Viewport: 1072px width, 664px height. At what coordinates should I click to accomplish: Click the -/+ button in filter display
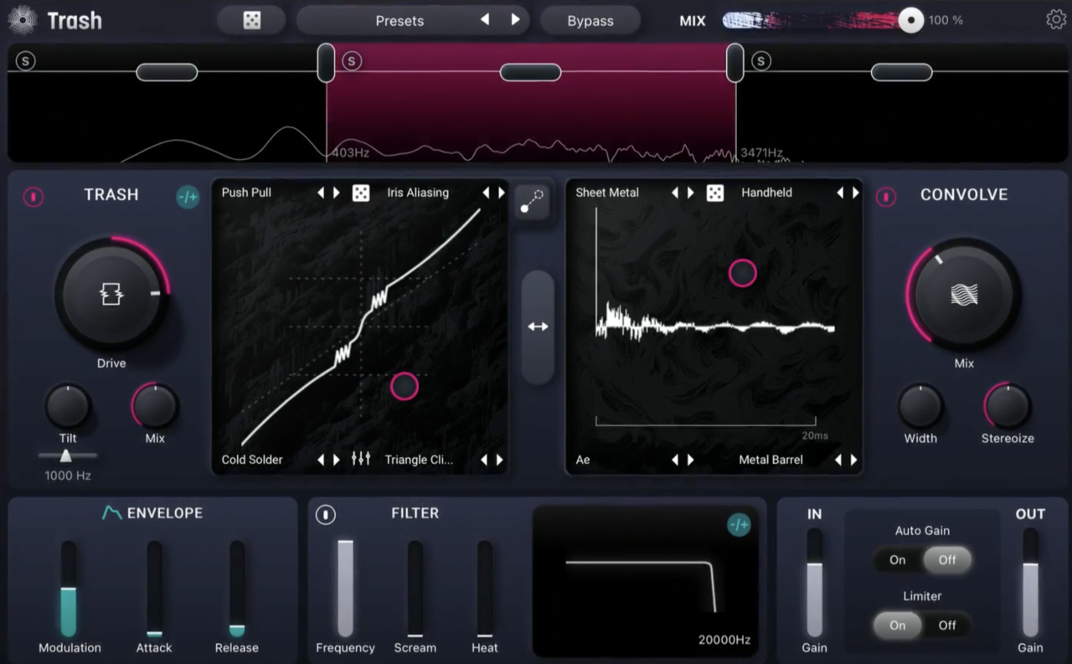pos(739,525)
